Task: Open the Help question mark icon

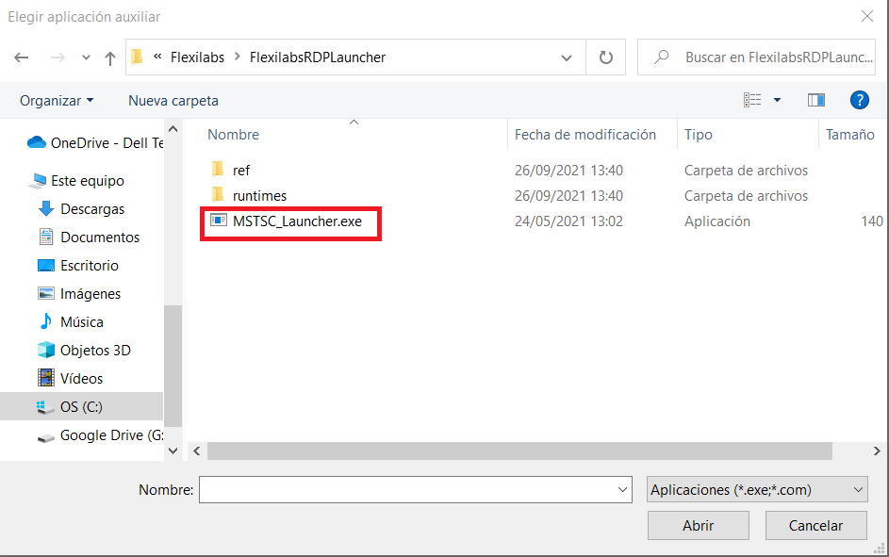Action: tap(859, 100)
